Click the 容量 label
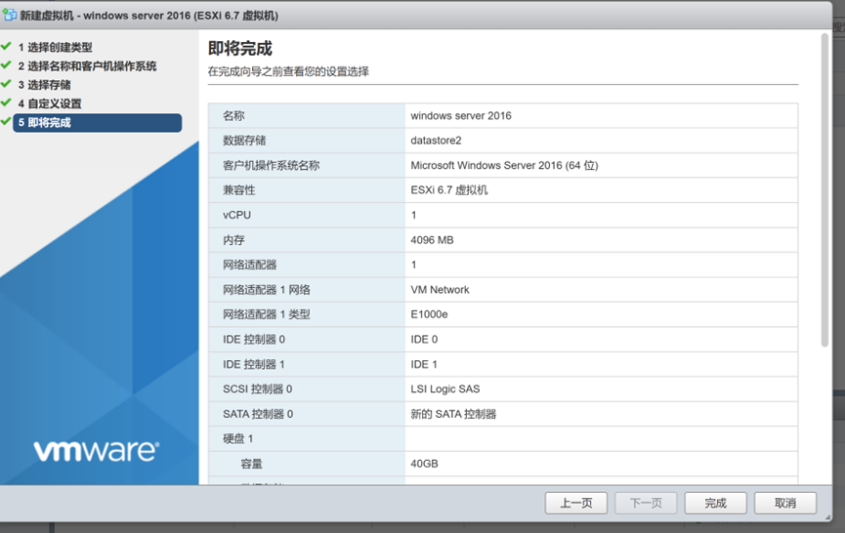This screenshot has height=533, width=845. tap(251, 464)
